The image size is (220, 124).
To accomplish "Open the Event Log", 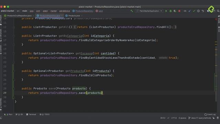I will coord(210,114).
